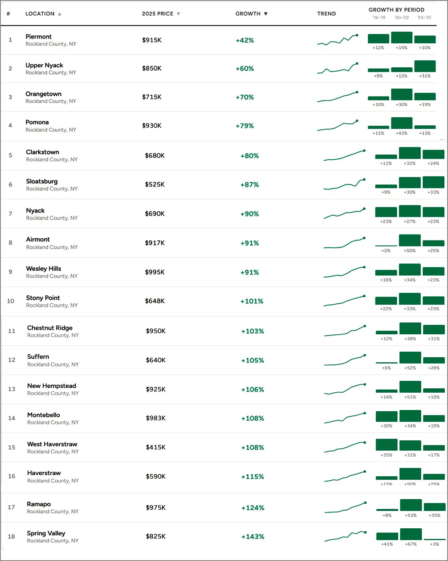The image size is (448, 561).
Task: Click Wesley Hills $995K price cell
Action: [155, 272]
